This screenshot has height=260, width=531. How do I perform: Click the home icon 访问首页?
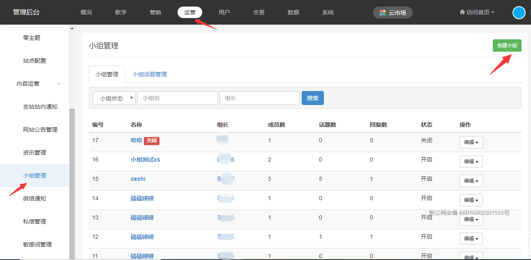click(x=462, y=12)
